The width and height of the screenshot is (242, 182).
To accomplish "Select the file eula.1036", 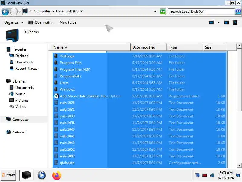I will point(67,123).
